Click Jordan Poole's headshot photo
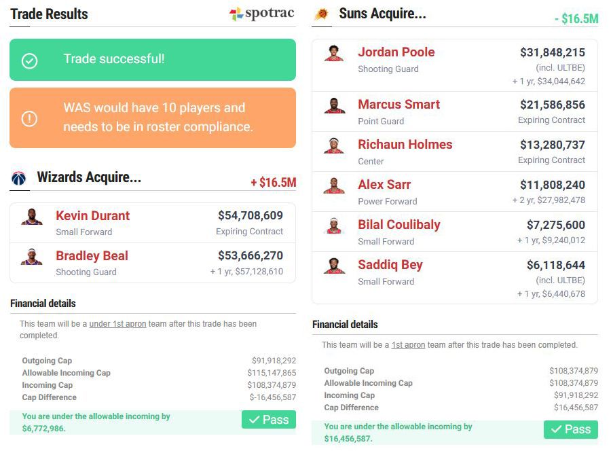This screenshot has width=611, height=451. click(334, 54)
